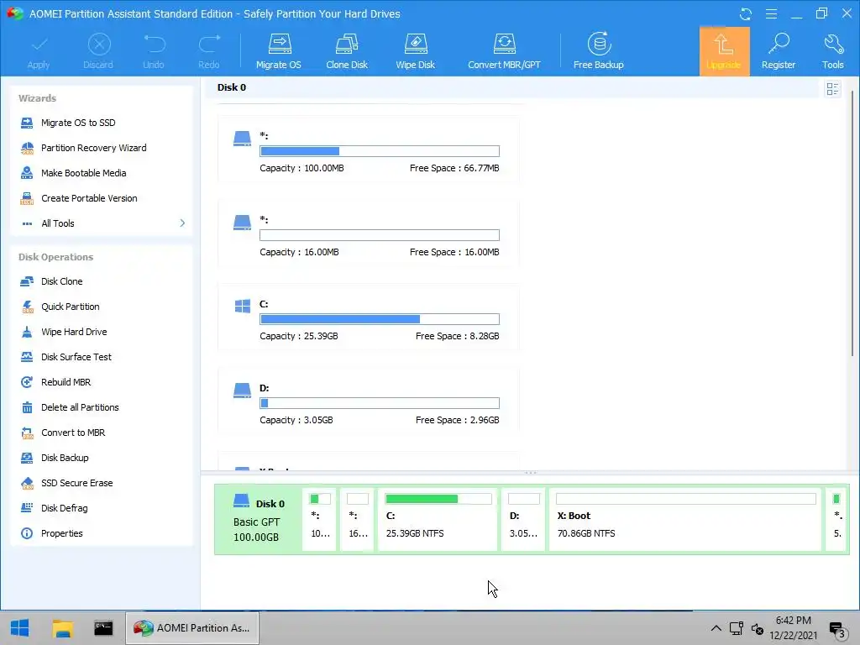The image size is (860, 645).
Task: Open Command Prompt from taskbar
Action: tap(103, 628)
